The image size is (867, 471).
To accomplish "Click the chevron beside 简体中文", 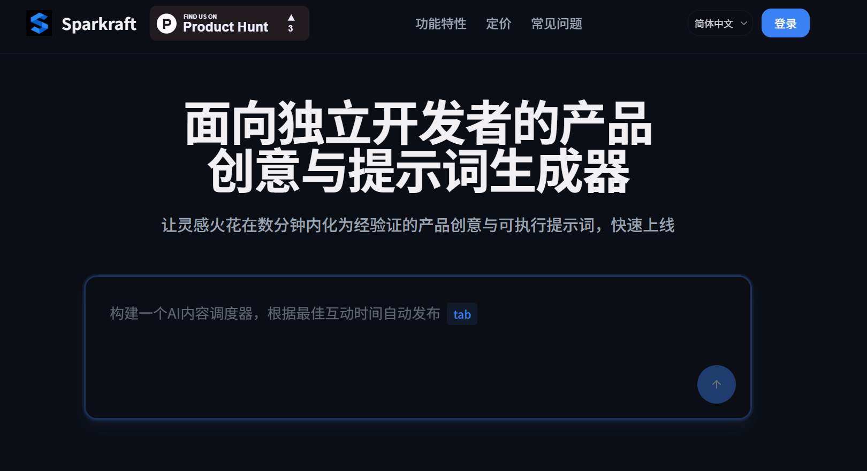I will 743,24.
